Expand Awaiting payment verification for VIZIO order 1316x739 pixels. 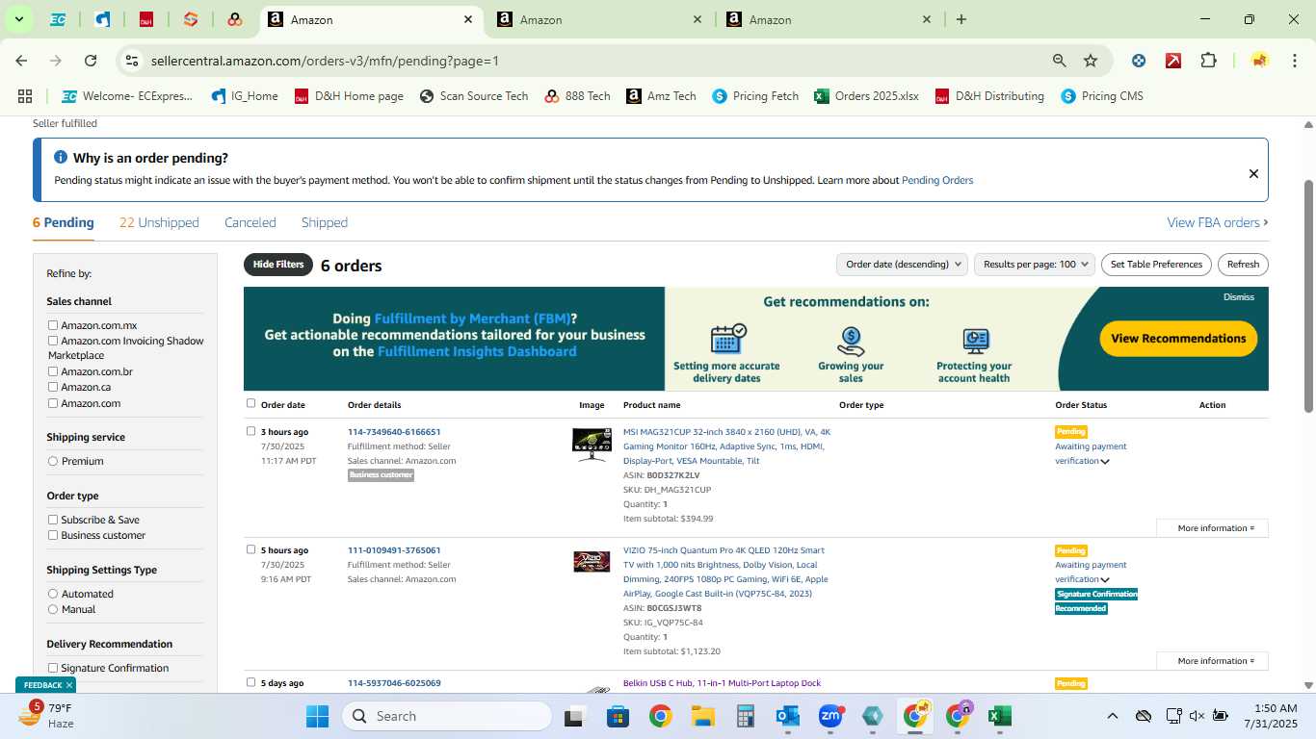click(1105, 580)
